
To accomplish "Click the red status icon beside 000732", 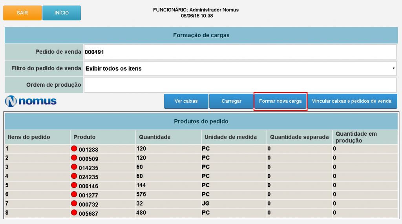I will pos(74,203).
